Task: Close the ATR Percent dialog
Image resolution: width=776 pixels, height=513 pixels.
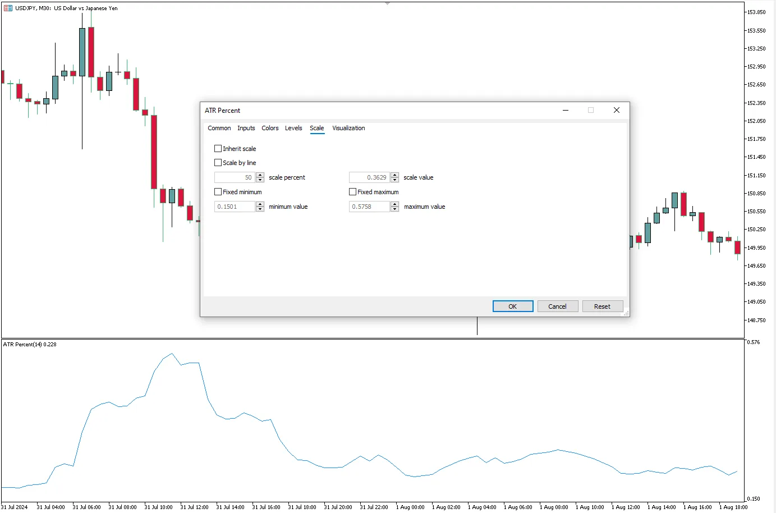Action: 616,111
